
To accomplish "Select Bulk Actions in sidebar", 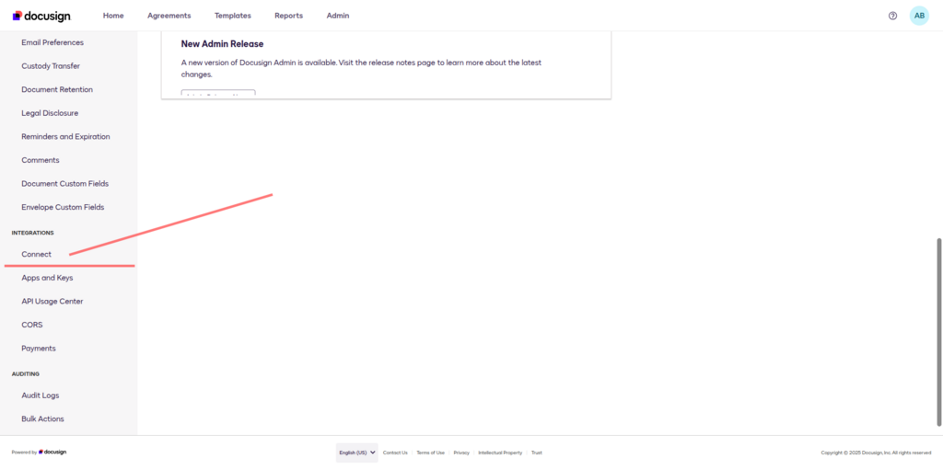I will [x=42, y=418].
